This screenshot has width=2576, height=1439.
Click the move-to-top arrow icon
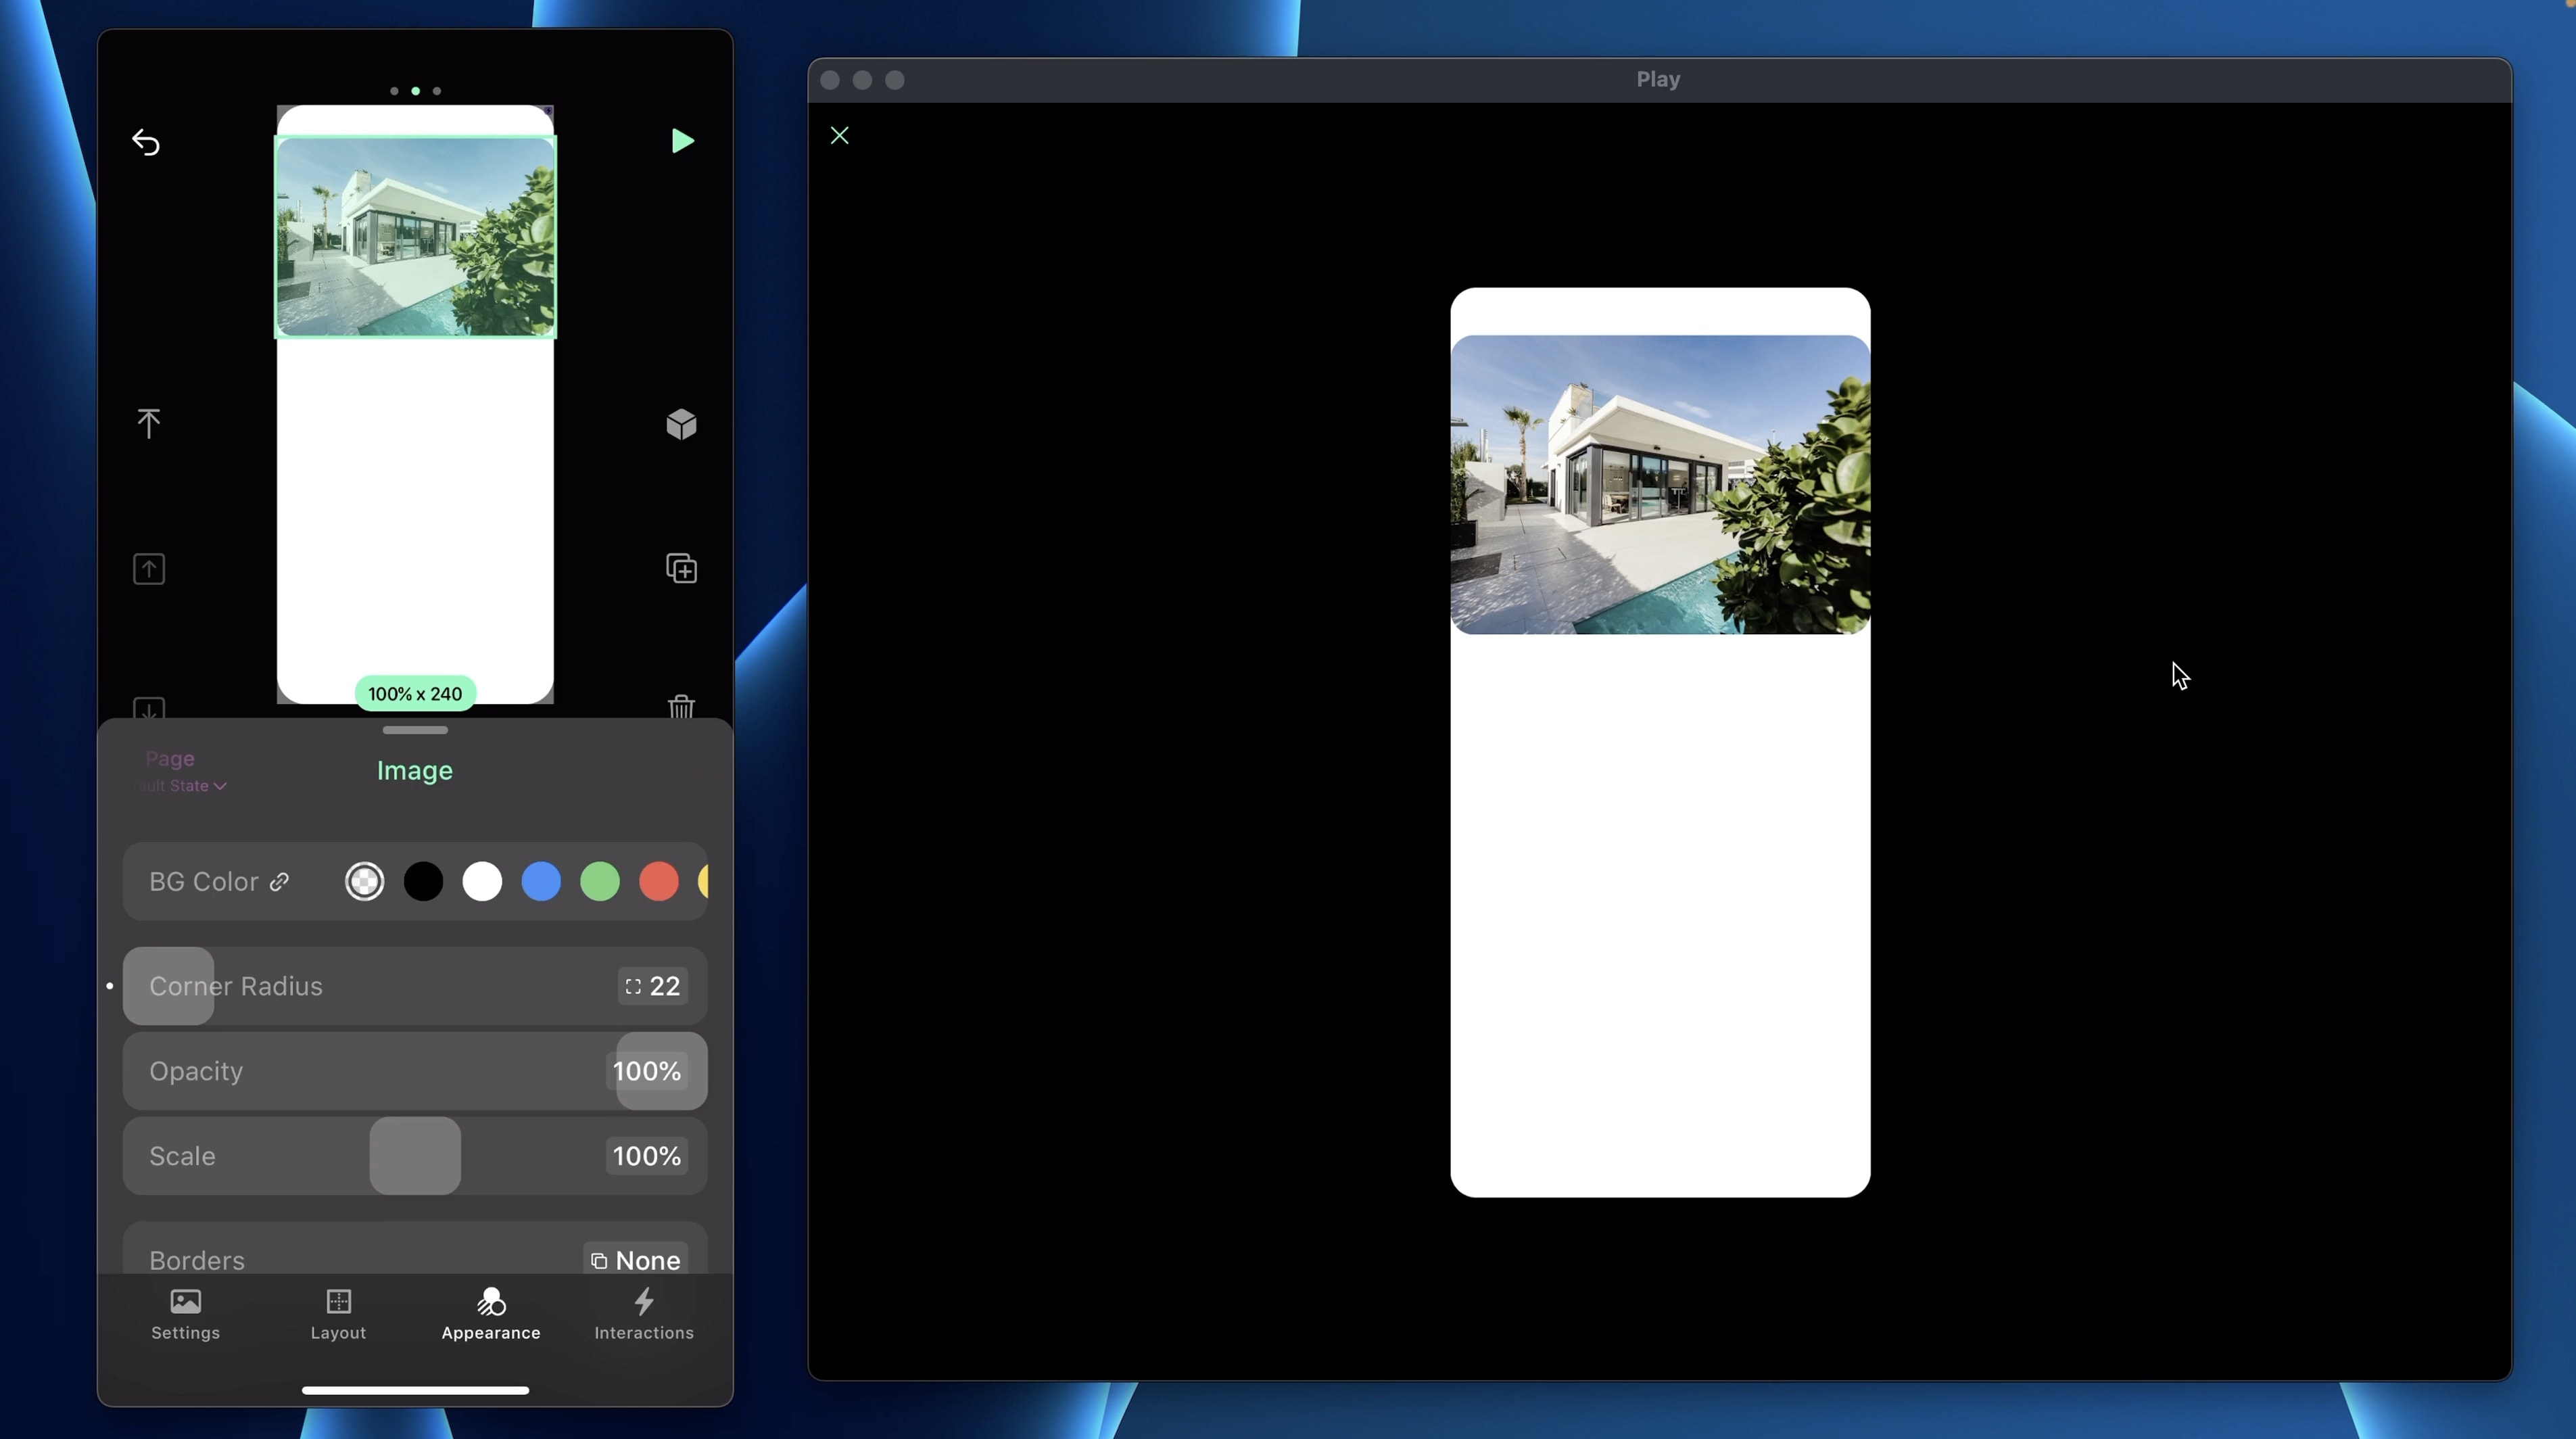pyautogui.click(x=148, y=423)
